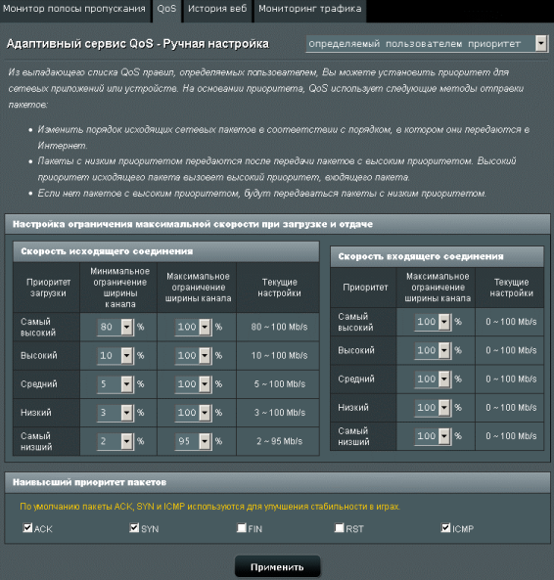Screen dimensions: 554x580
Task: Open upload minimum dropdown for Самый высокий
Action: (x=115, y=327)
